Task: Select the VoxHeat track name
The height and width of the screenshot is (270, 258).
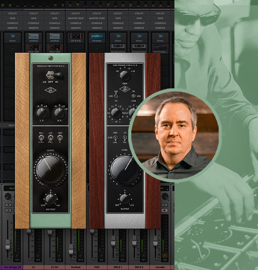Action: tap(76, 267)
